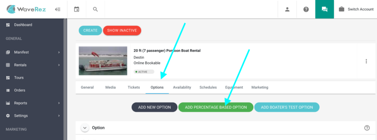This screenshot has height=140, width=377.
Task: Click help icon beside Option section
Action: click(367, 128)
